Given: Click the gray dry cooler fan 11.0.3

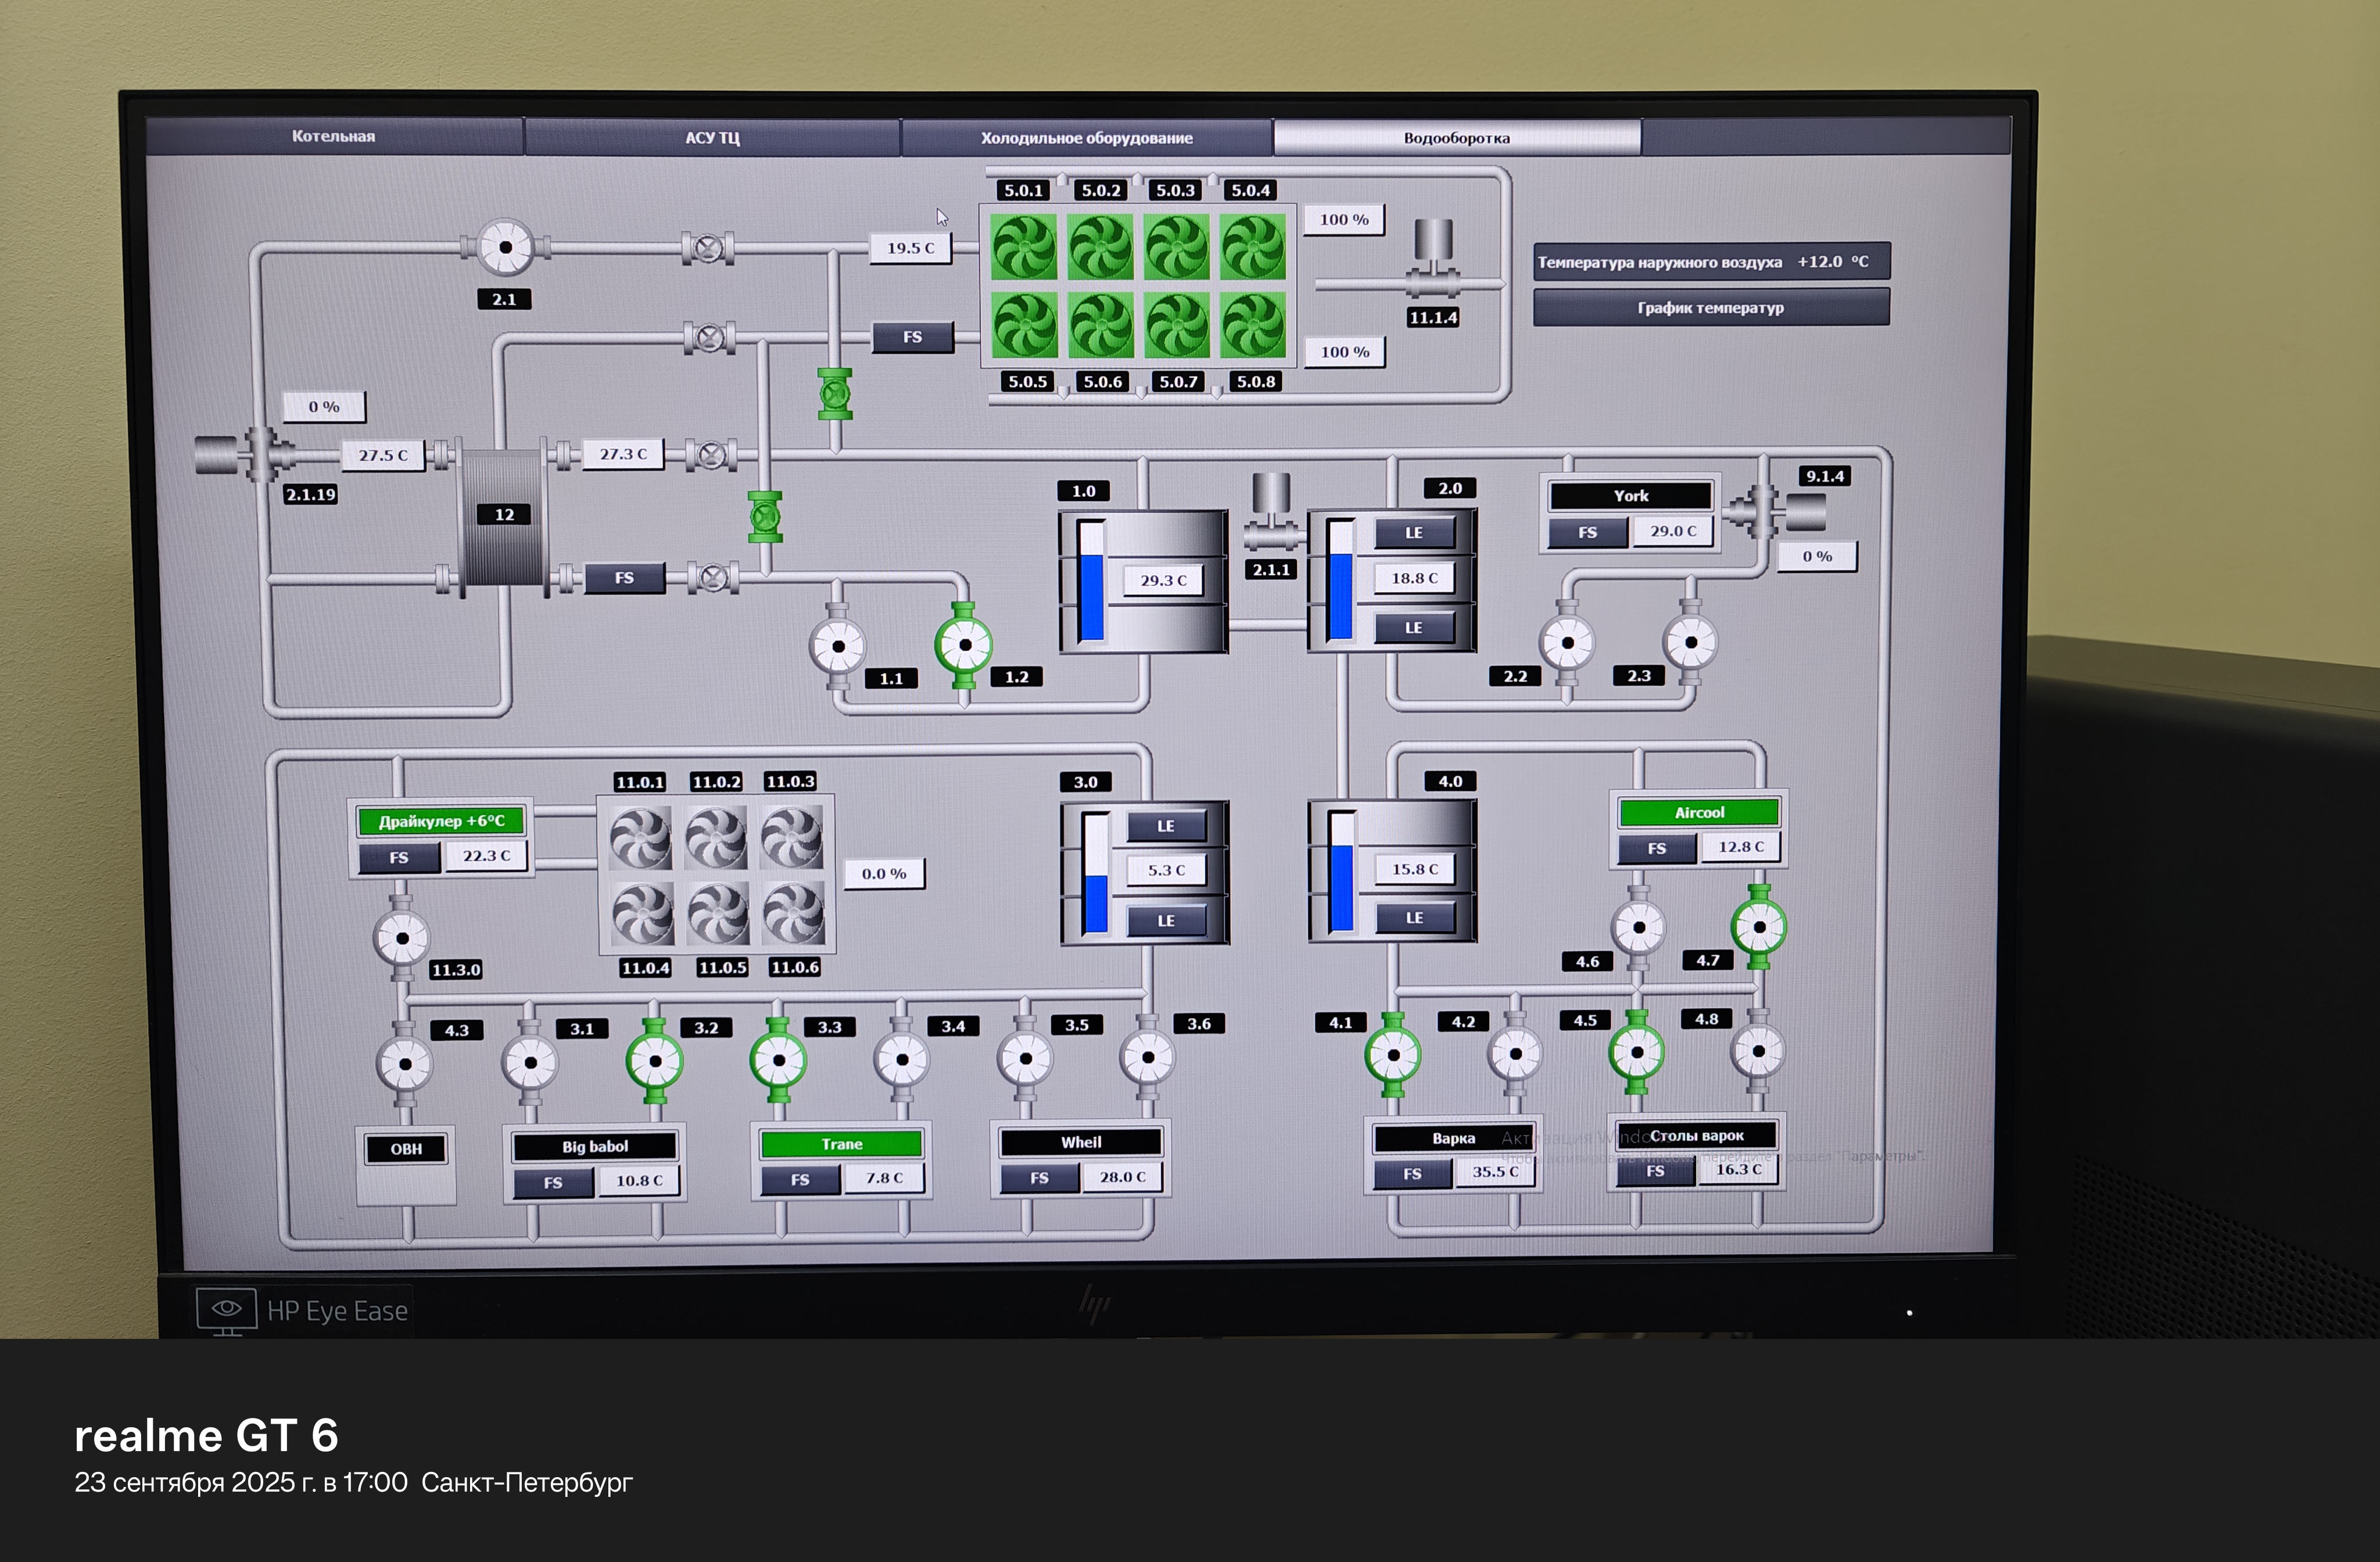Looking at the screenshot, I should [x=791, y=838].
